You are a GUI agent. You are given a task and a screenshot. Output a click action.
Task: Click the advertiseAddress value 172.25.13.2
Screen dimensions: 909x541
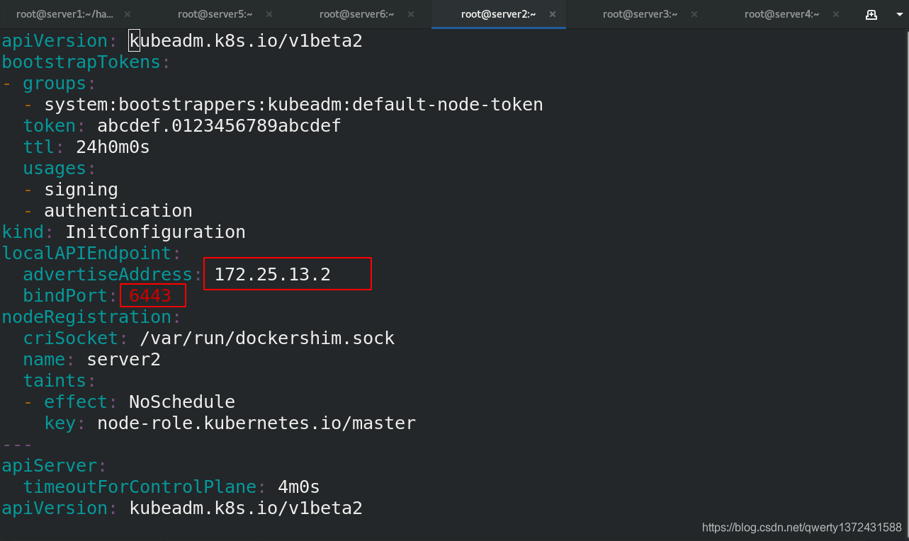(x=273, y=275)
